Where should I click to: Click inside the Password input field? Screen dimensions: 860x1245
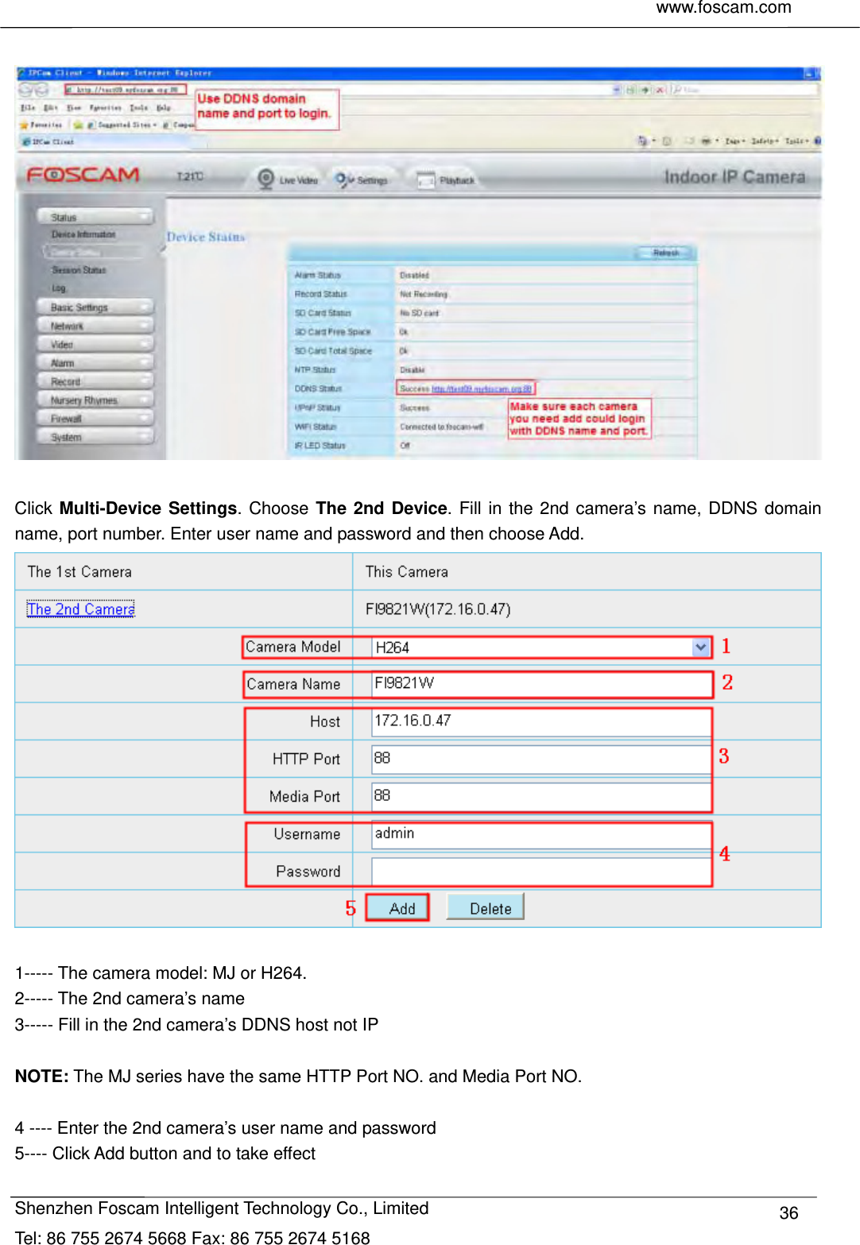click(x=540, y=871)
